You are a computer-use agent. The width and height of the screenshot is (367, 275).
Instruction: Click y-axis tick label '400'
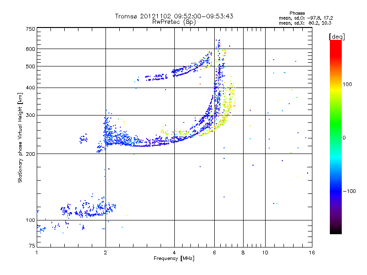pos(30,88)
